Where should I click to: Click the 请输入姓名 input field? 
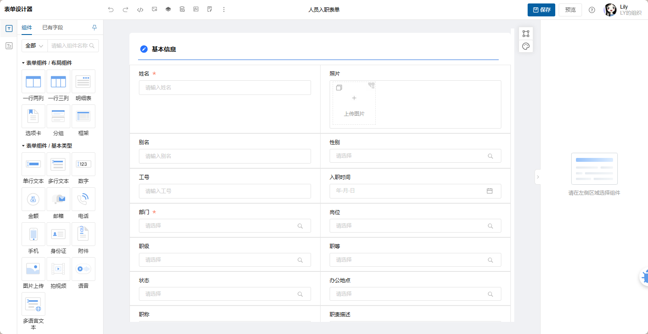224,88
